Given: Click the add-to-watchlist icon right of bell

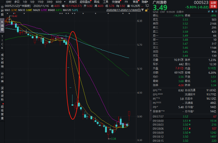Looking at the screenshot, I should pyautogui.click(x=216, y=12).
